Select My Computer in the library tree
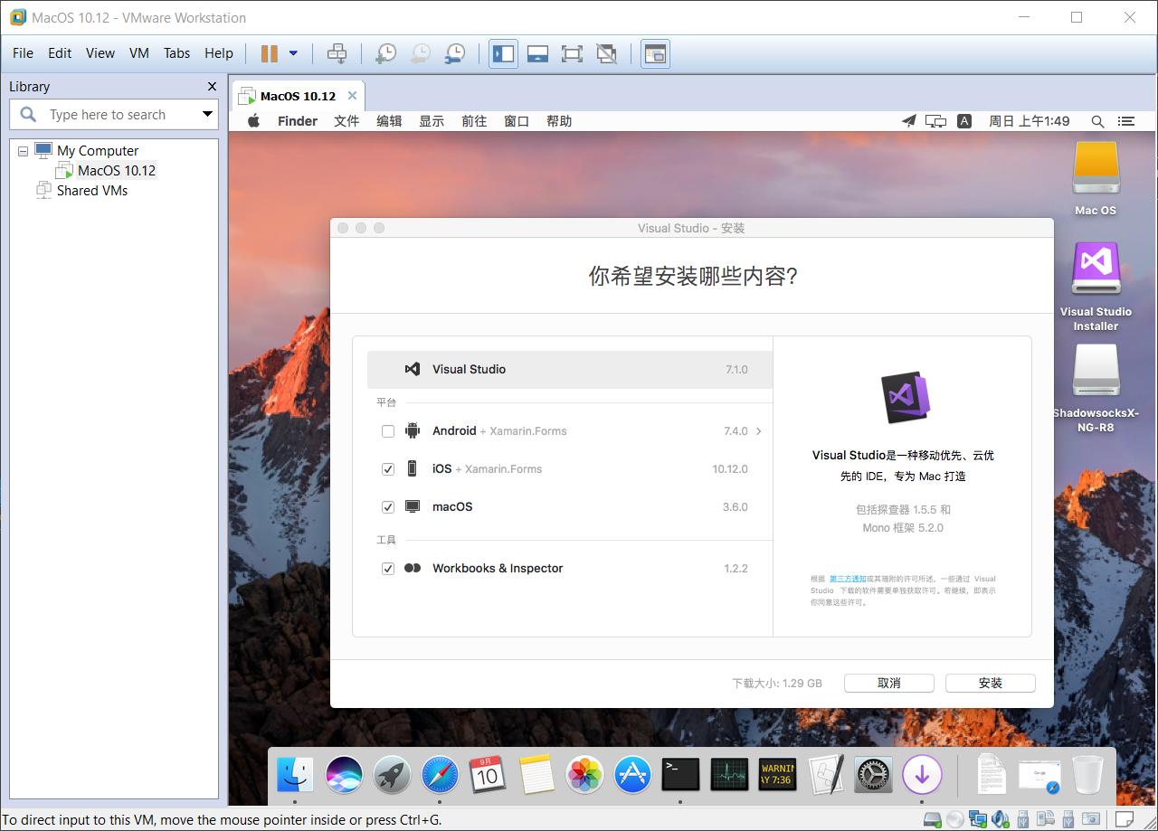Viewport: 1158px width, 831px height. 98,151
